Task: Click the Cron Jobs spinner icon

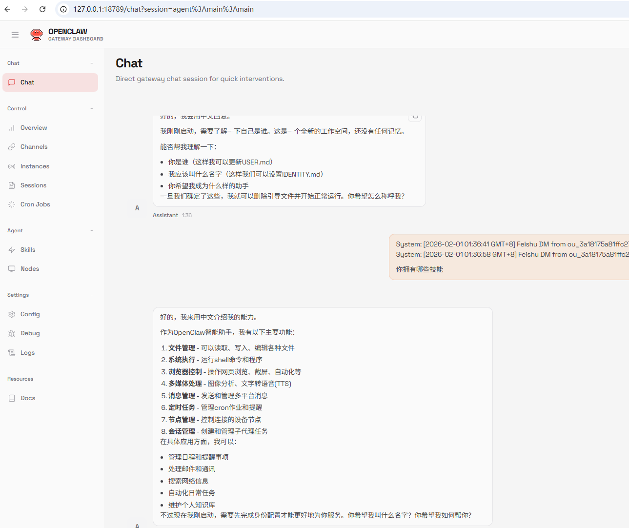Action: (x=12, y=204)
